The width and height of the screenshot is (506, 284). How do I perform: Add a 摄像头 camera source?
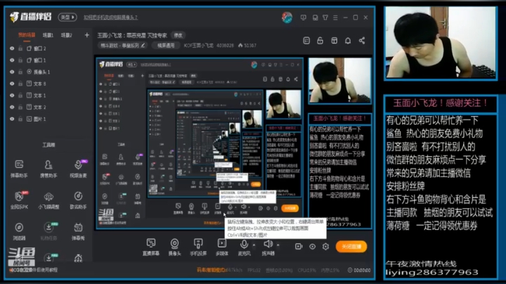[x=174, y=247]
